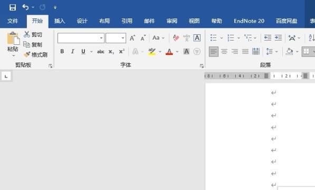Increase paragraph indent
The width and height of the screenshot is (315, 190).
(x=278, y=38)
